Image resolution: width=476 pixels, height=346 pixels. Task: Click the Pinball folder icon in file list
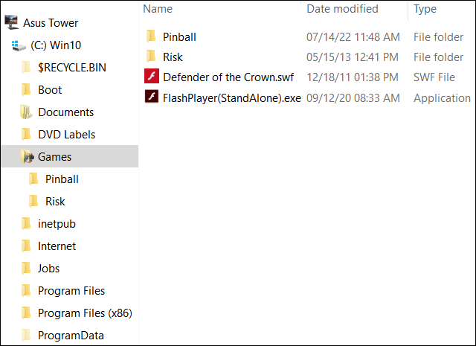150,36
